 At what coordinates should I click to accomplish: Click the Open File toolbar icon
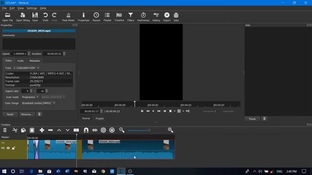coord(8,17)
